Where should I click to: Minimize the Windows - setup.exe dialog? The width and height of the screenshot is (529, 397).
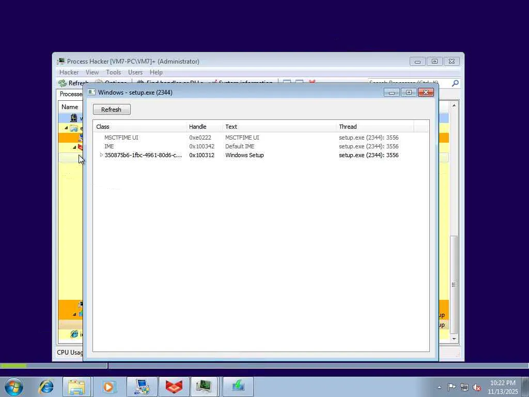coord(392,92)
